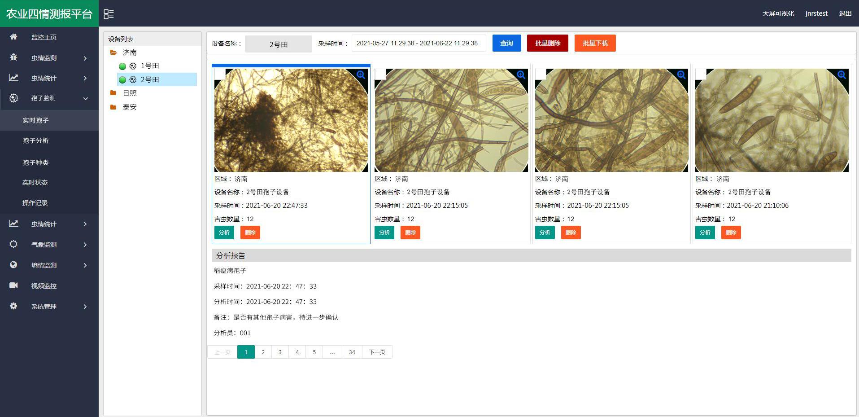Image resolution: width=859 pixels, height=417 pixels.
Task: Click the home icon beside 监控主页
Action: (13, 37)
